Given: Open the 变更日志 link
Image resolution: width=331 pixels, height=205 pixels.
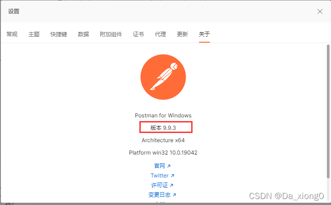Looking at the screenshot, I should (162, 194).
